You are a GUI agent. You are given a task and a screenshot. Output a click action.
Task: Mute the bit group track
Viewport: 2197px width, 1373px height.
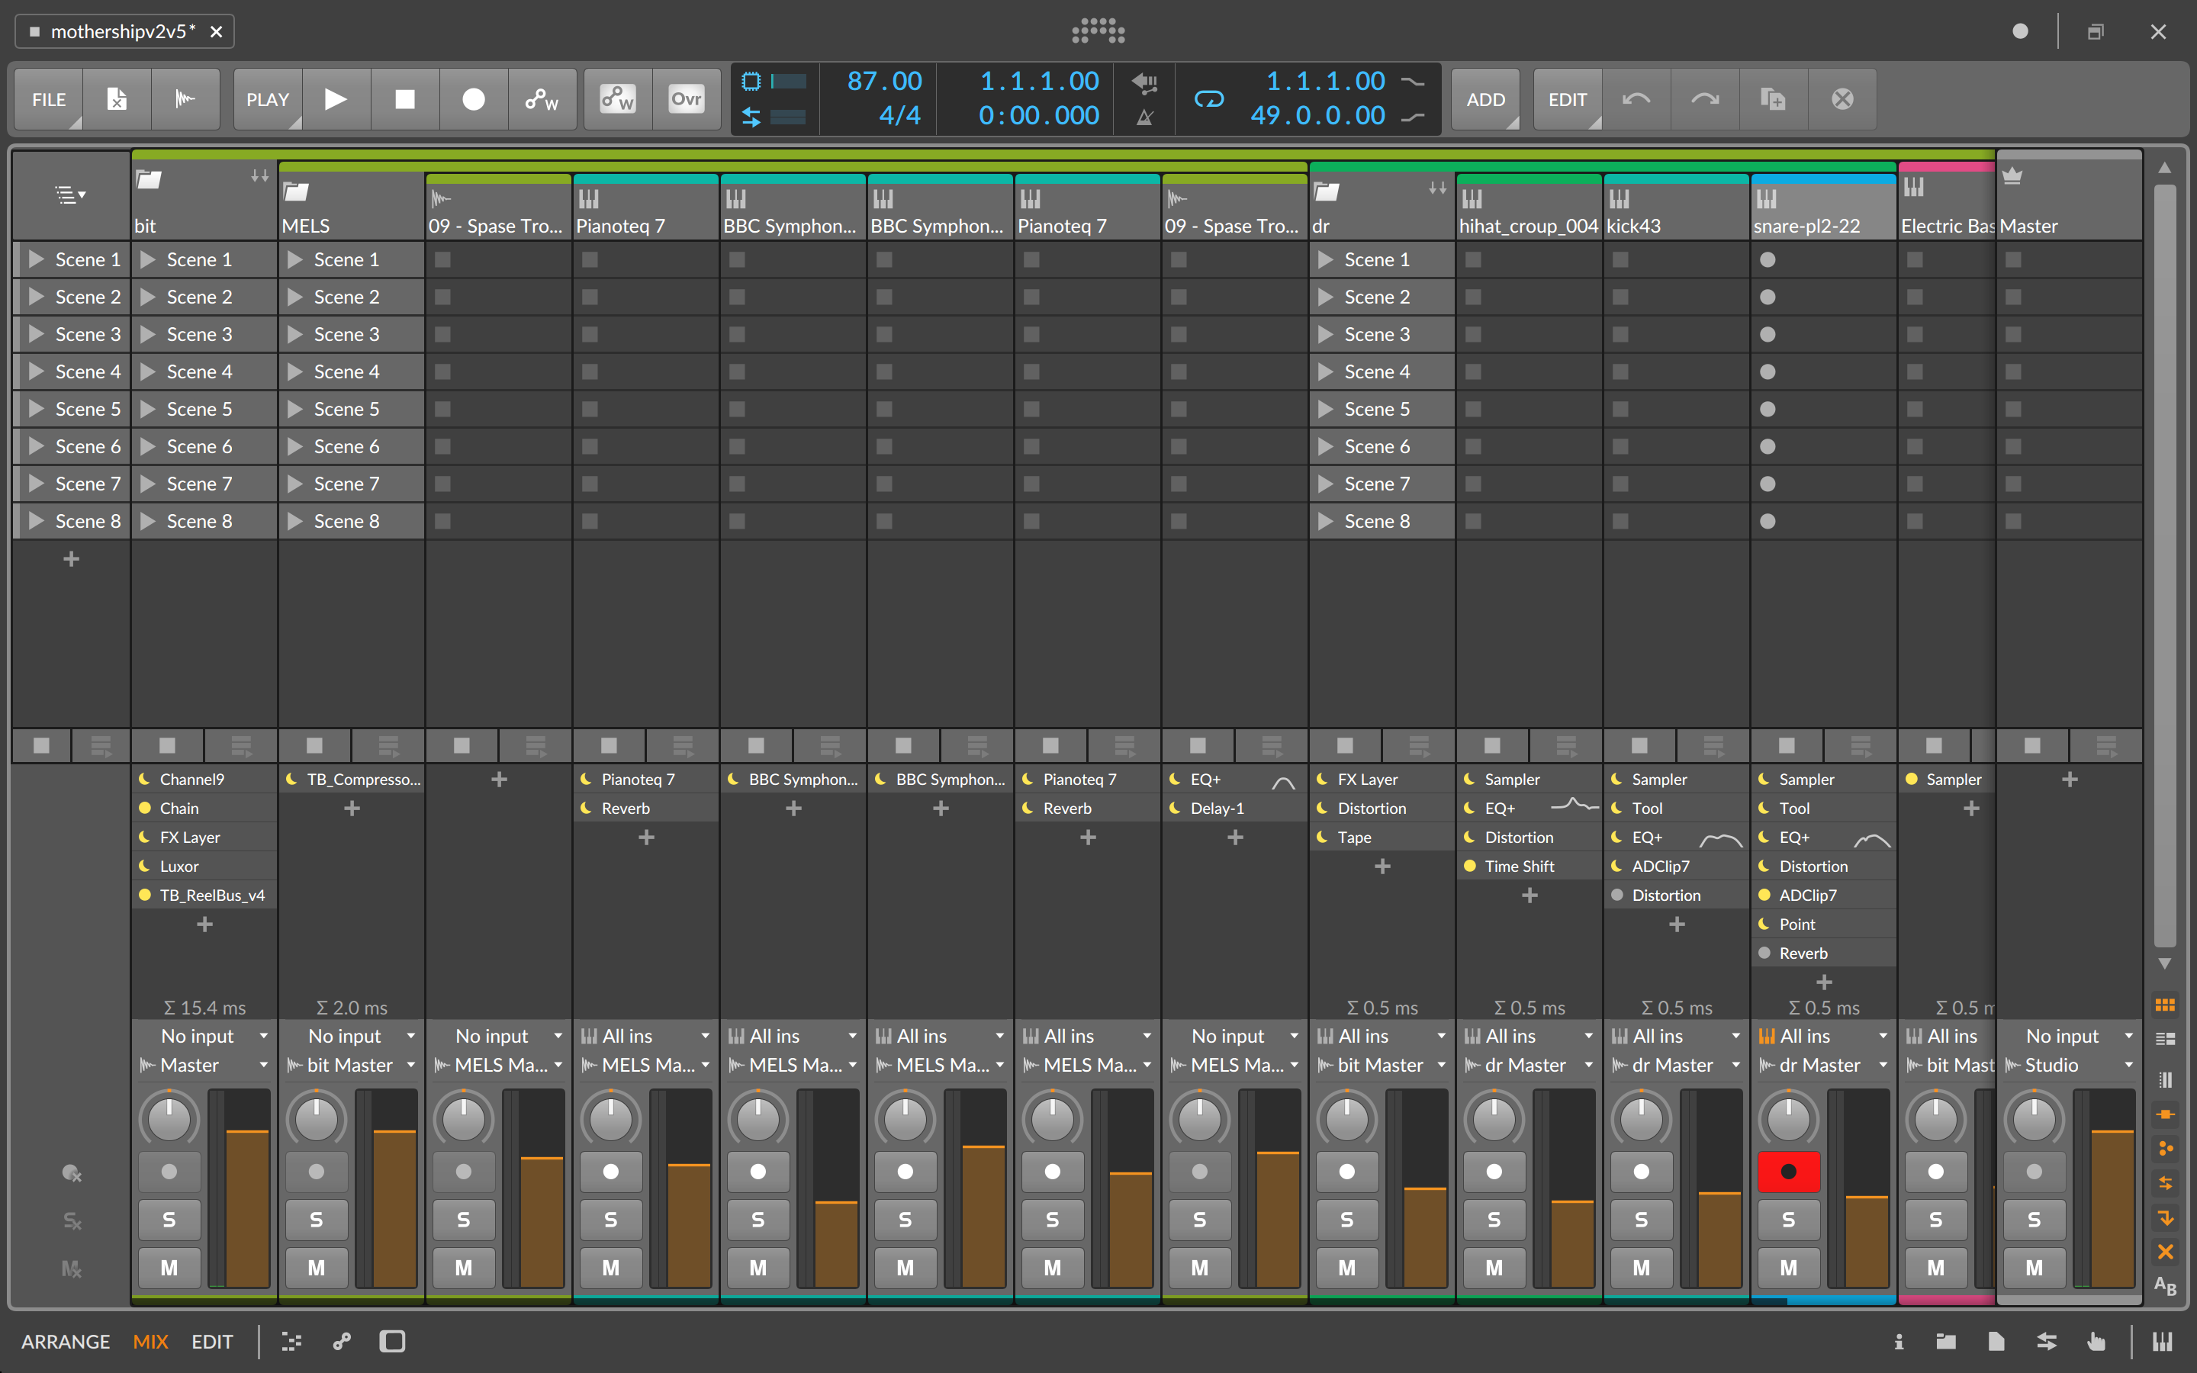pyautogui.click(x=169, y=1267)
